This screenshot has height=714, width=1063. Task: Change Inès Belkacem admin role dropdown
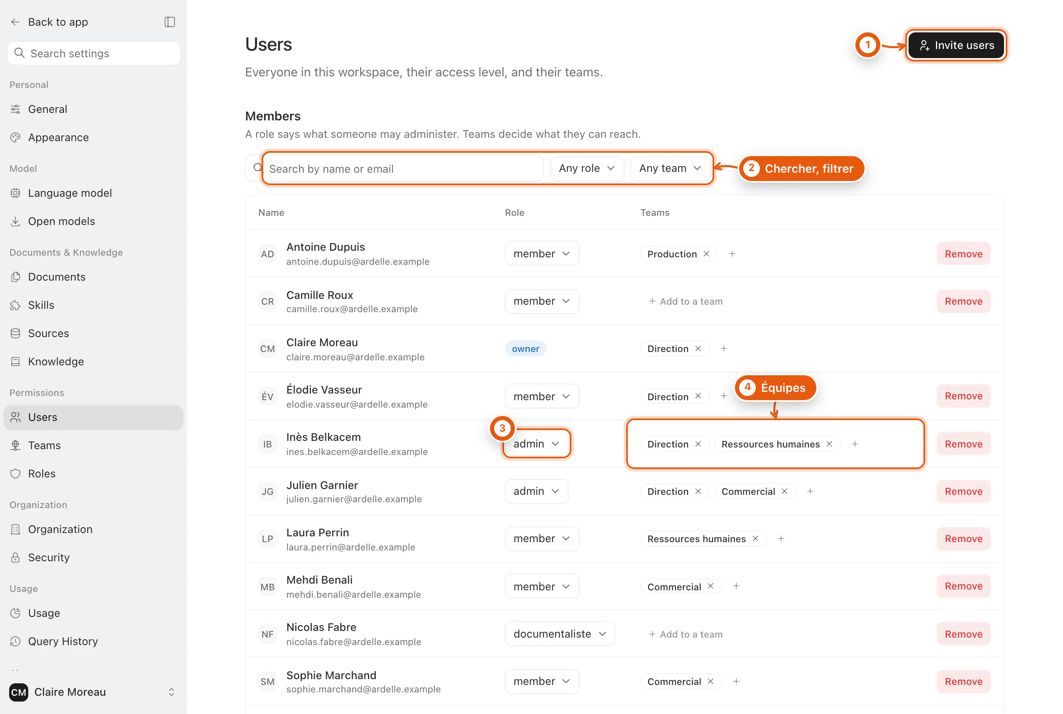point(536,443)
